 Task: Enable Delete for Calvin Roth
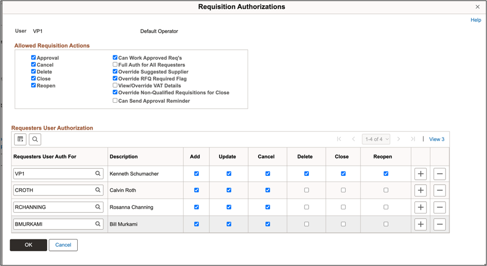(x=306, y=190)
